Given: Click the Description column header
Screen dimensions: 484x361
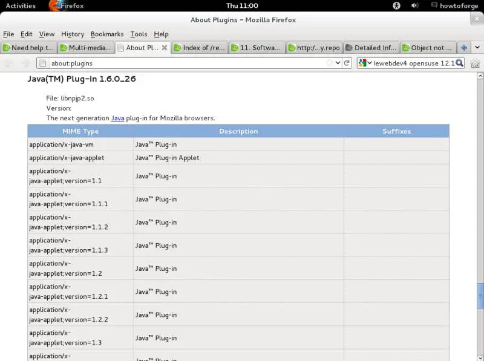Looking at the screenshot, I should 238,131.
